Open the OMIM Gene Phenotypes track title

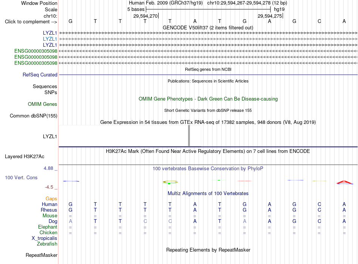point(208,99)
